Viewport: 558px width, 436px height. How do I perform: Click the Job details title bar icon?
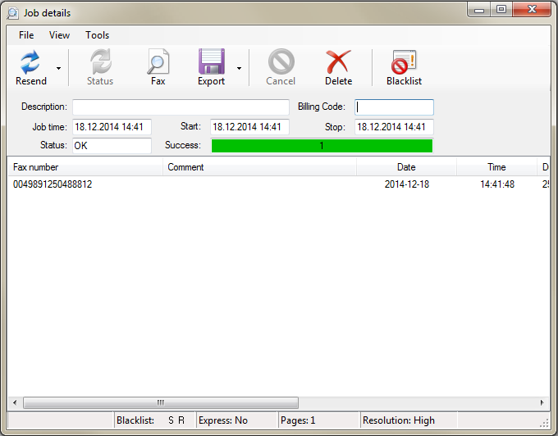pyautogui.click(x=13, y=13)
